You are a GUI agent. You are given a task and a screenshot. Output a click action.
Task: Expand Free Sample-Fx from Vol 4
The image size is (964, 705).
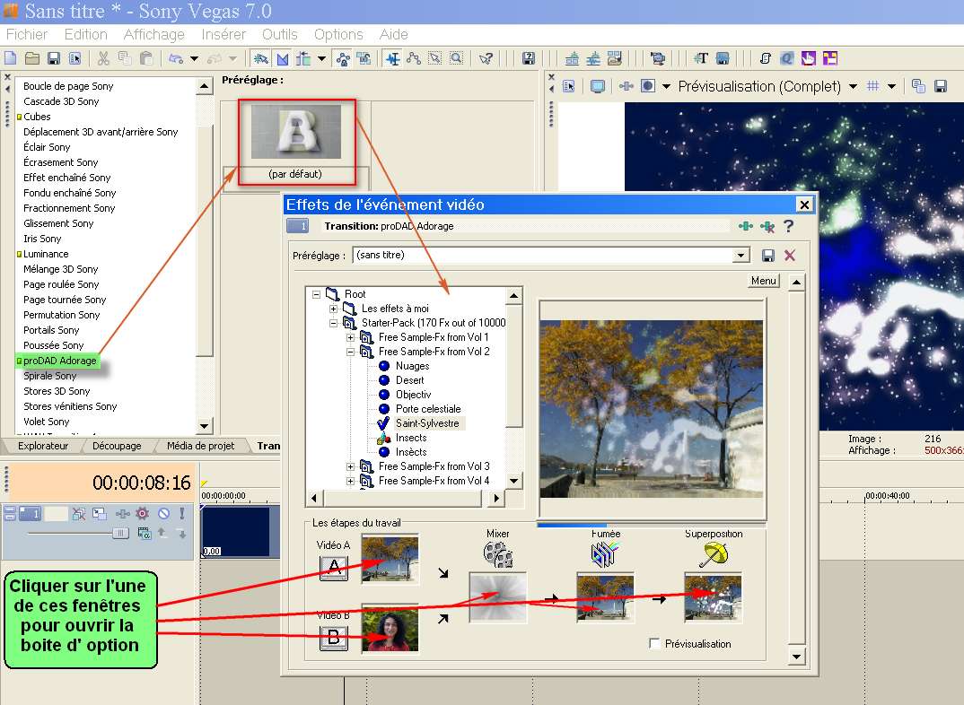pos(350,481)
